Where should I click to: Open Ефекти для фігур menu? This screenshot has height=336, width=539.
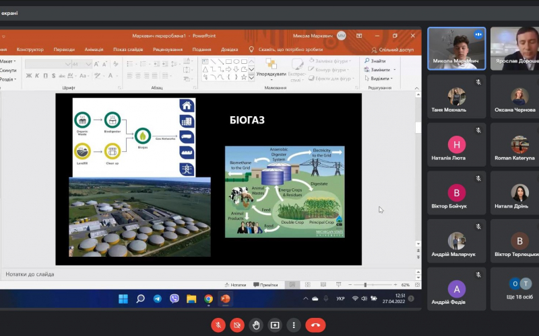tap(331, 79)
